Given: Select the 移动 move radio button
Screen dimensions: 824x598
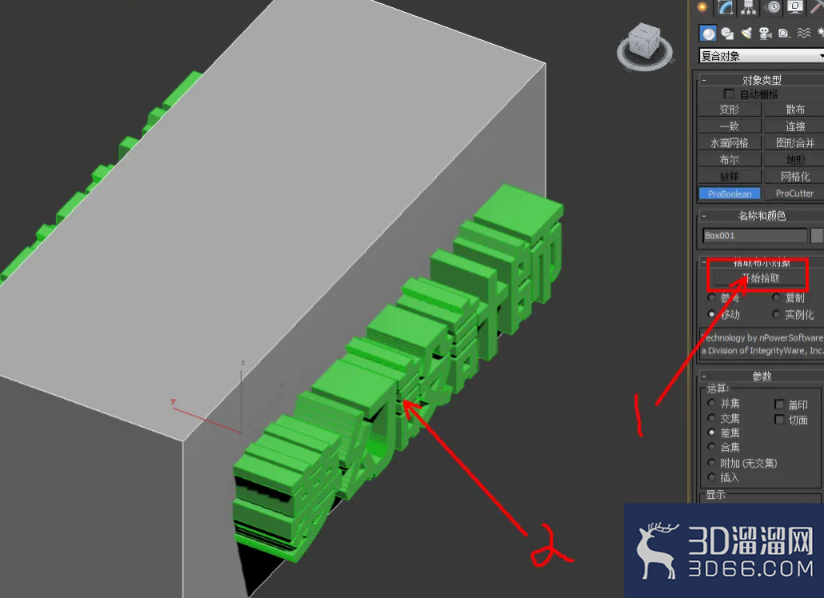Looking at the screenshot, I should coord(711,313).
